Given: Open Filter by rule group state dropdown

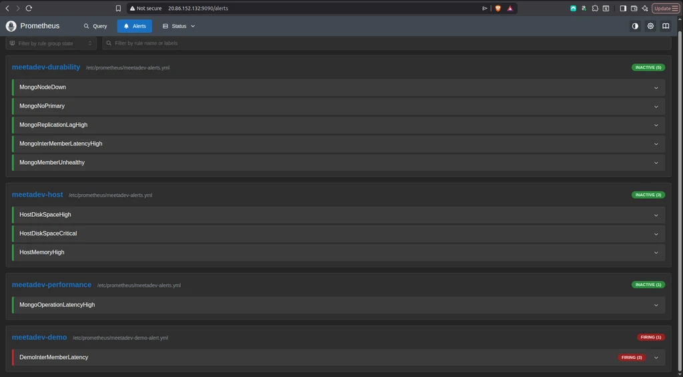Looking at the screenshot, I should 51,43.
